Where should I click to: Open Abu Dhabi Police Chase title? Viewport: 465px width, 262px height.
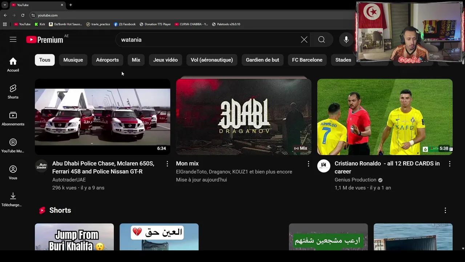[x=103, y=167]
